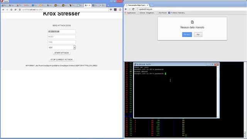Click the site info icon in Opera's address bar
The width and height of the screenshot is (247, 139).
coord(20,10)
